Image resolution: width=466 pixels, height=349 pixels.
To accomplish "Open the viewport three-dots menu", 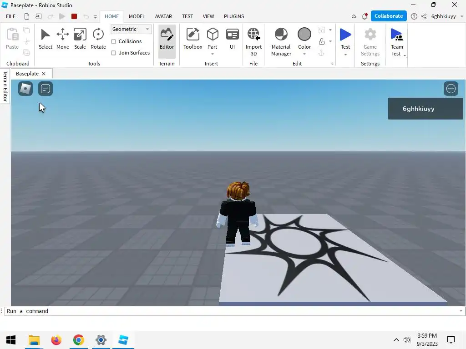I will (451, 89).
